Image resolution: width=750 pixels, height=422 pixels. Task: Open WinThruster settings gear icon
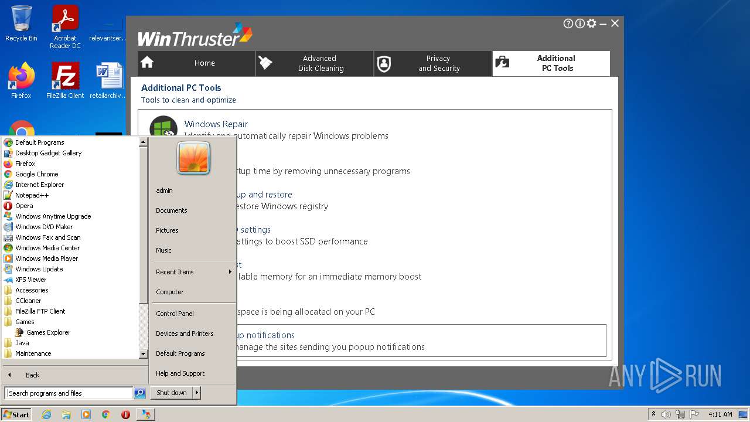click(592, 23)
